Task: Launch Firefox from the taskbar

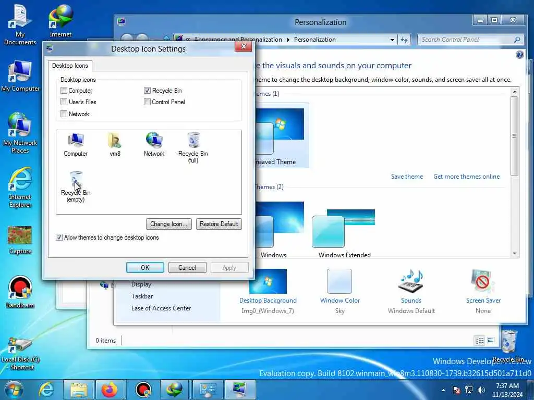Action: coord(110,390)
